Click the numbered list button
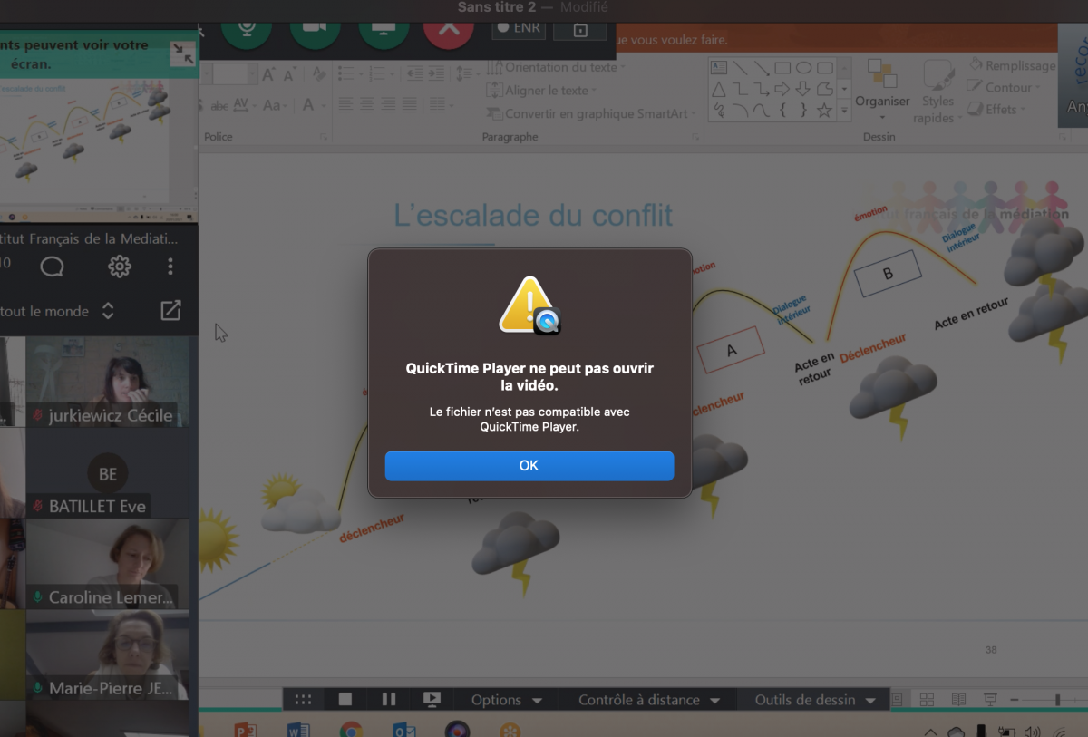This screenshot has height=737, width=1088. click(377, 73)
